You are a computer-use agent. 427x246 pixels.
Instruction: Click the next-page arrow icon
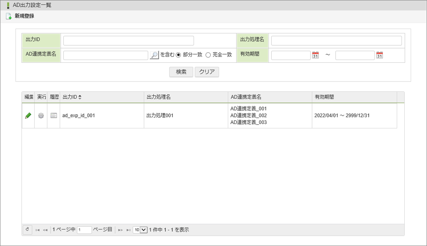click(120, 230)
